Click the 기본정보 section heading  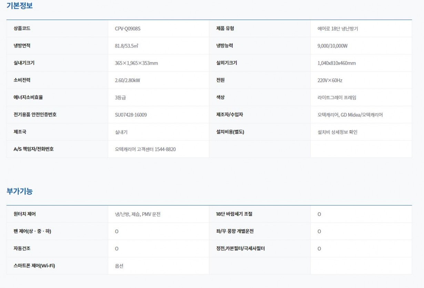pyautogui.click(x=19, y=6)
